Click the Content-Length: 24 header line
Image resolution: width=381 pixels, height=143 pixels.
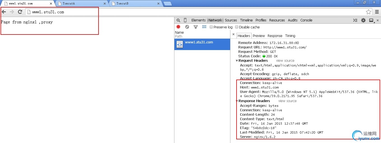click(257, 115)
